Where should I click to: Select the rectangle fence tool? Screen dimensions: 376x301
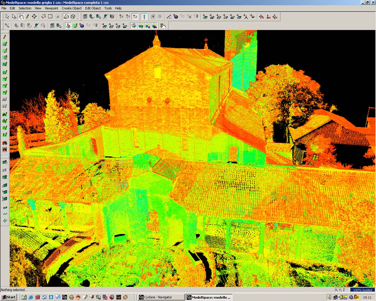(x=50, y=17)
